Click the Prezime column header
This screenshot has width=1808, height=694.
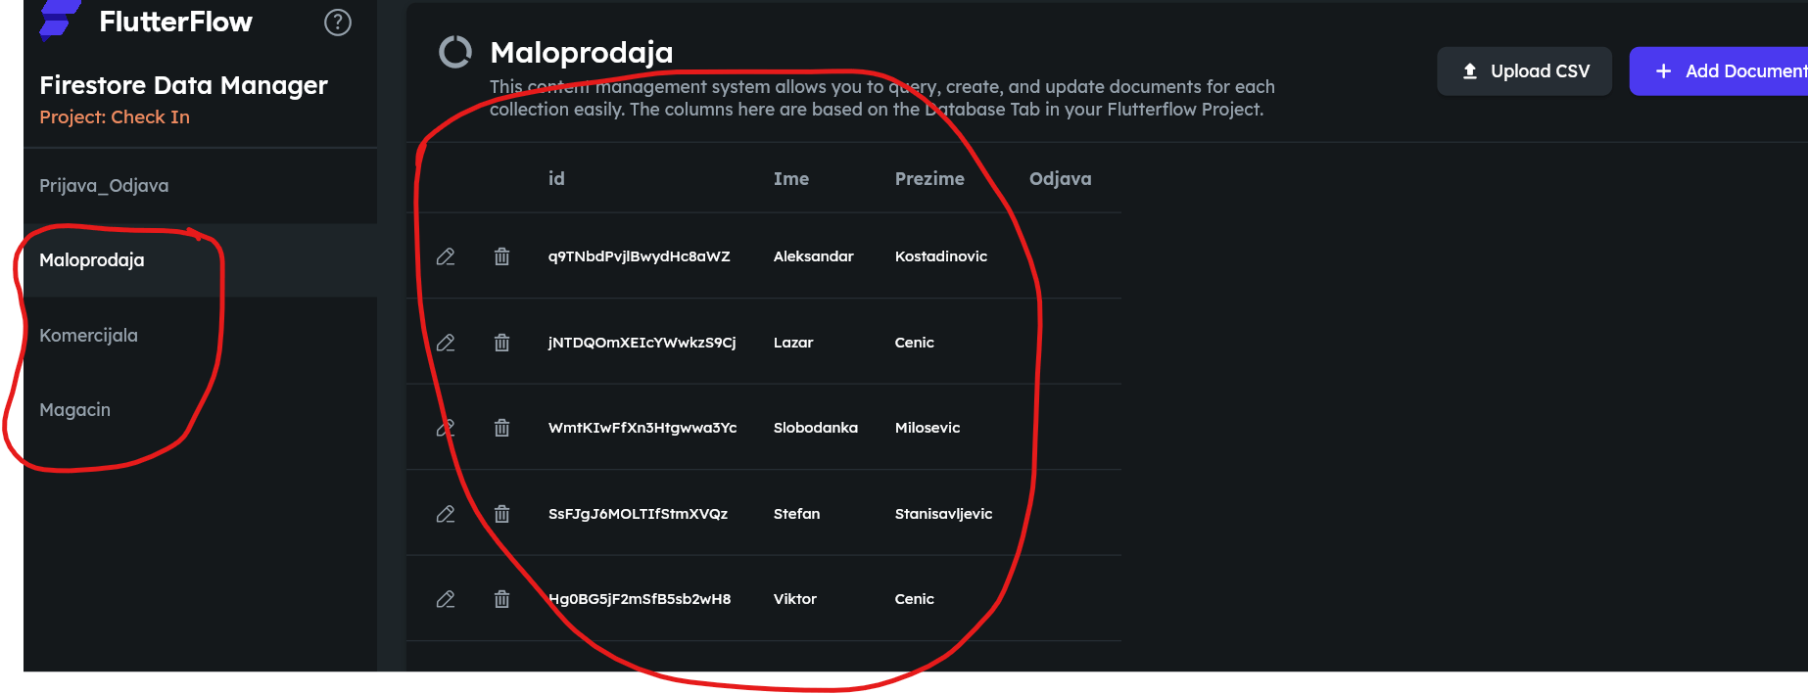[x=929, y=179]
